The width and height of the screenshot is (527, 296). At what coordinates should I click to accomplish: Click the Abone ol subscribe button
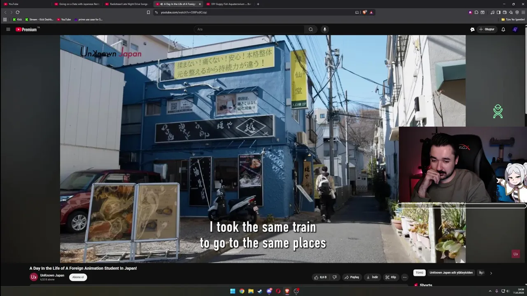(78, 277)
